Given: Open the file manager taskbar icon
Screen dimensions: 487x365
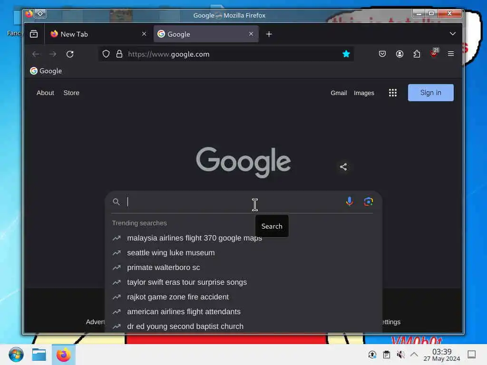Looking at the screenshot, I should tap(39, 355).
